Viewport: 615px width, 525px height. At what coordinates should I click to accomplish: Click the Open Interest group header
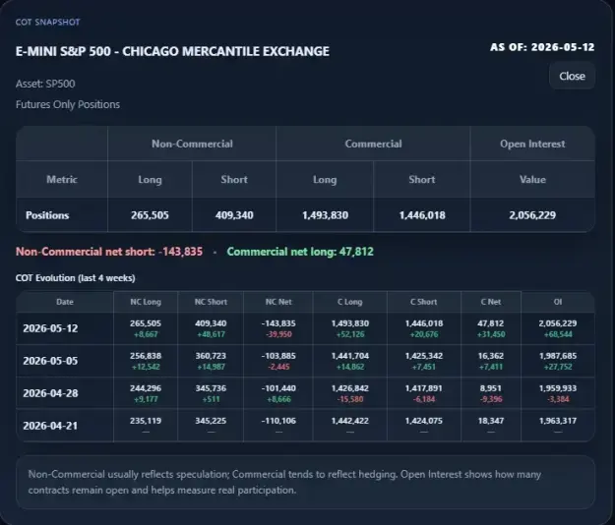coord(532,144)
